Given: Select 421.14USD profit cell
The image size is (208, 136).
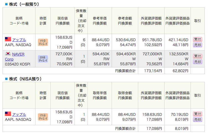Looking at the screenshot, I should coord(178,40).
